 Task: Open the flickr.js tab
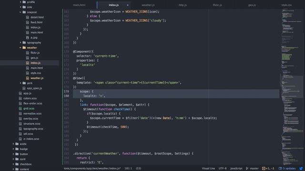217,5
